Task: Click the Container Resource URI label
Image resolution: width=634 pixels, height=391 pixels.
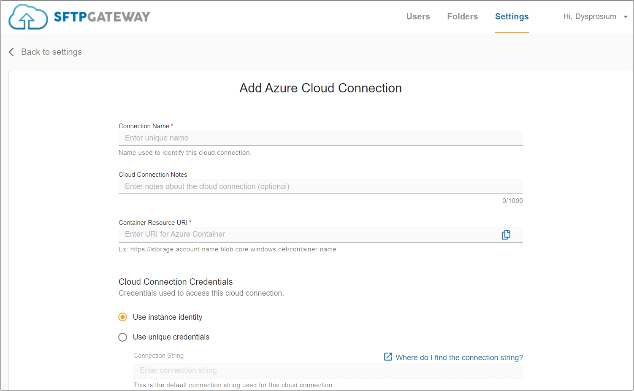Action: [x=155, y=223]
